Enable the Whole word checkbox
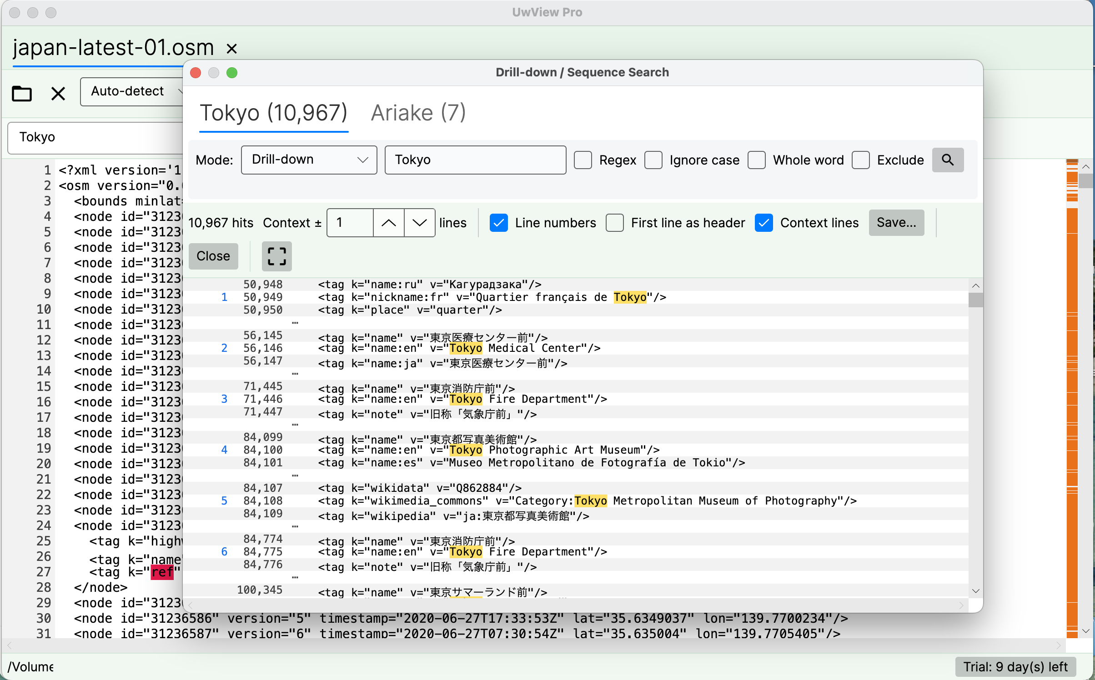The height and width of the screenshot is (680, 1095). click(757, 160)
